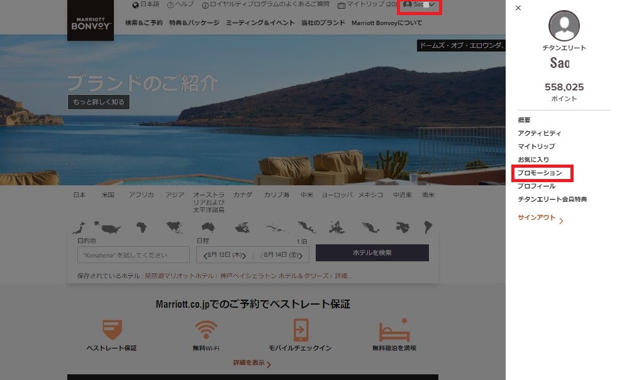Click previous arrow on check-in date 8月13日
The width and height of the screenshot is (617, 380).
(x=205, y=256)
